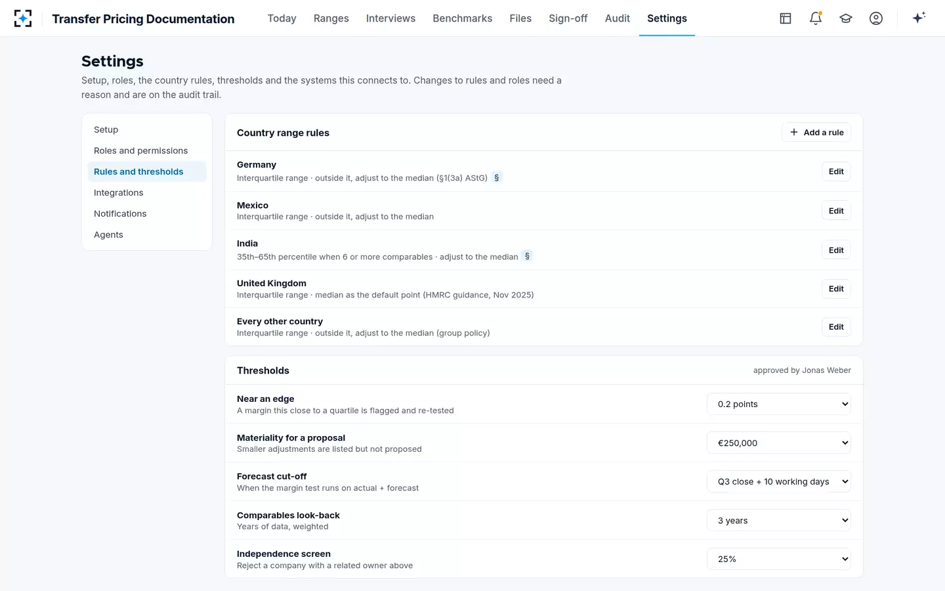Open the Forecast cut-off dropdown

pos(779,481)
